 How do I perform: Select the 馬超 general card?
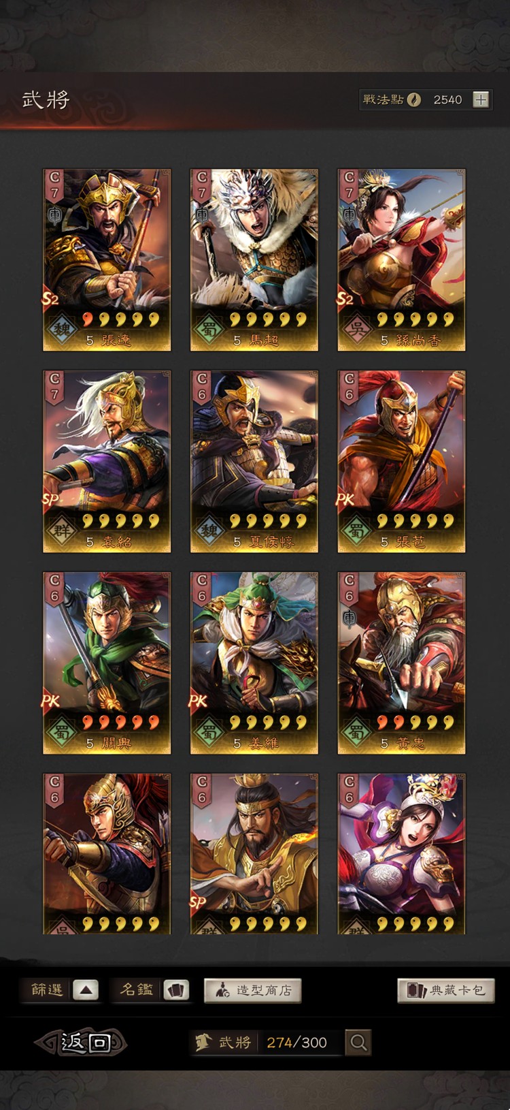[x=254, y=260]
